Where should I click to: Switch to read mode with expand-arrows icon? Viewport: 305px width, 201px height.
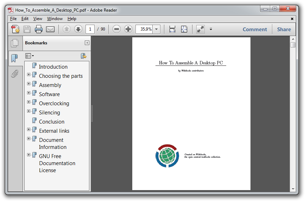[x=201, y=29]
